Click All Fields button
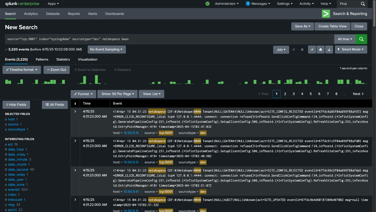This screenshot has width=376, height=212. [55, 105]
